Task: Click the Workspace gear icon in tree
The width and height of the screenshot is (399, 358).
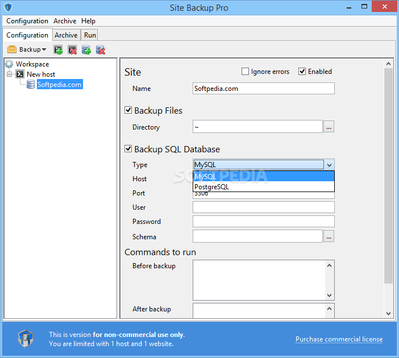Action: click(9, 64)
